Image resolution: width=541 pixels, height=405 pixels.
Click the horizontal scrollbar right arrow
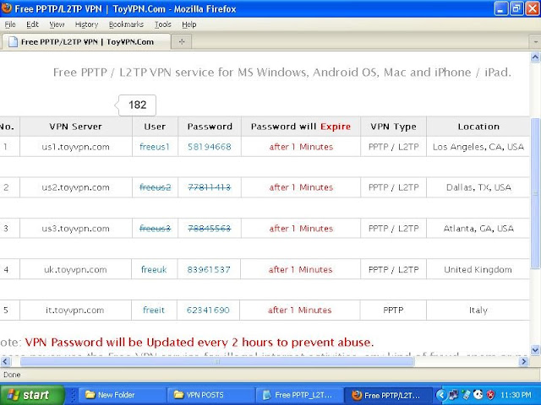click(524, 361)
